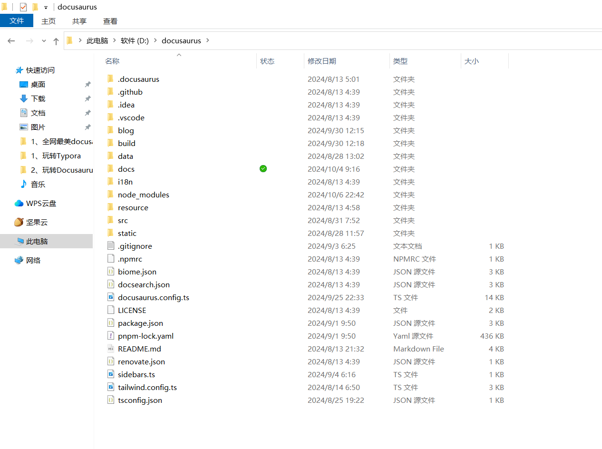Image resolution: width=602 pixels, height=449 pixels.
Task: Sort by 大小 column header
Action: click(x=472, y=61)
